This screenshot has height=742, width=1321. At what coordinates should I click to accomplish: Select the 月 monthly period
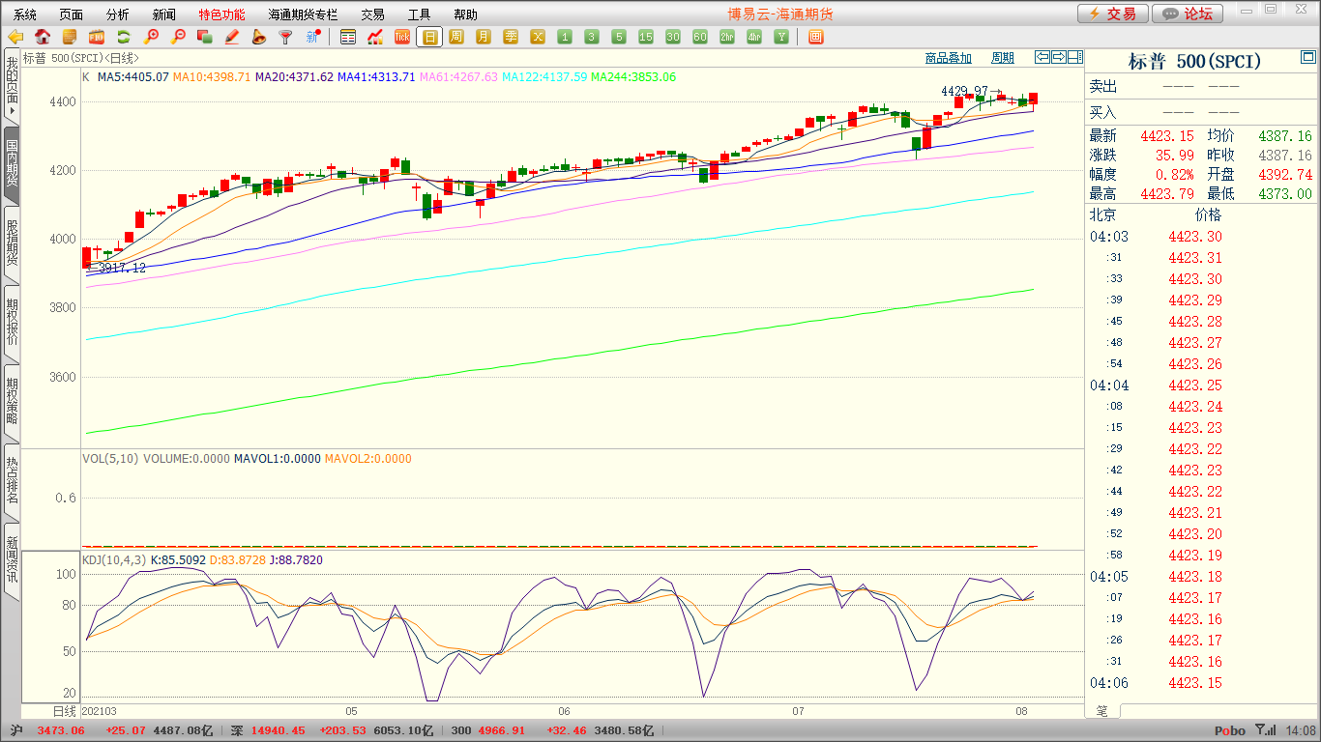[484, 37]
